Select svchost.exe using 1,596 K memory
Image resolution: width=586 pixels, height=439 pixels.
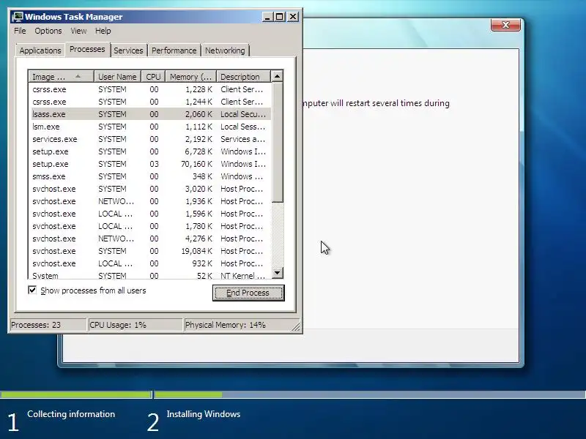pos(150,214)
